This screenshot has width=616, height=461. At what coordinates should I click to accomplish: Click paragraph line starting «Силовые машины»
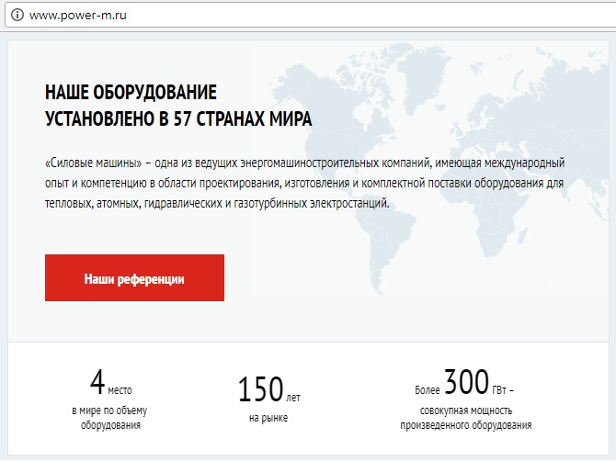point(305,163)
